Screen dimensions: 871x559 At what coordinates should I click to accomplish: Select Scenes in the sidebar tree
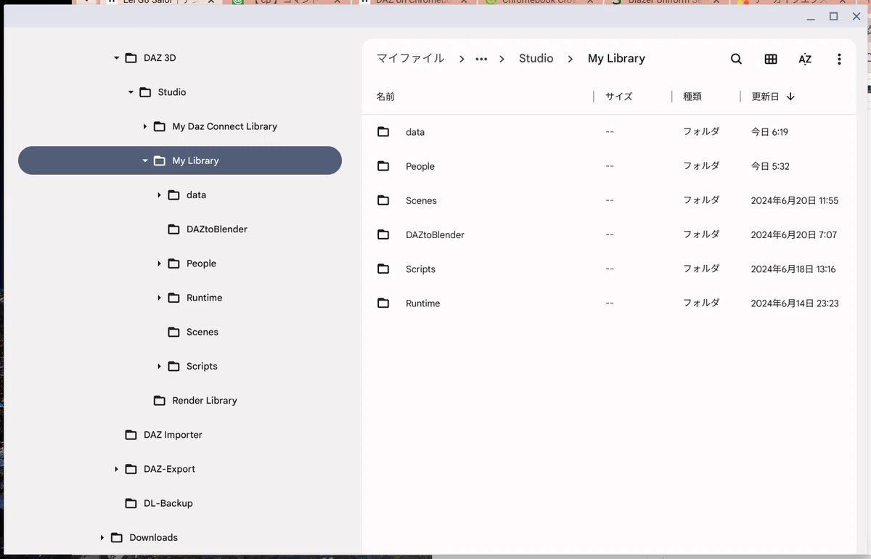click(202, 332)
